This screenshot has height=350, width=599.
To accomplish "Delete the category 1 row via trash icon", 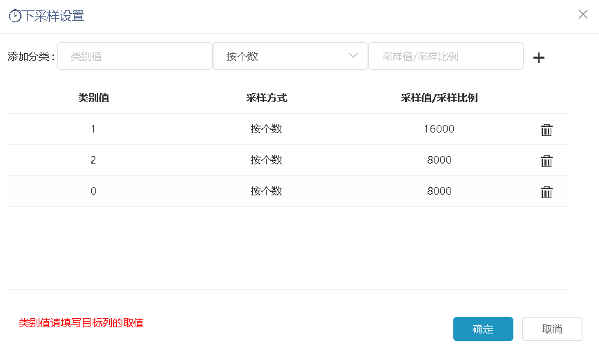I will point(546,130).
